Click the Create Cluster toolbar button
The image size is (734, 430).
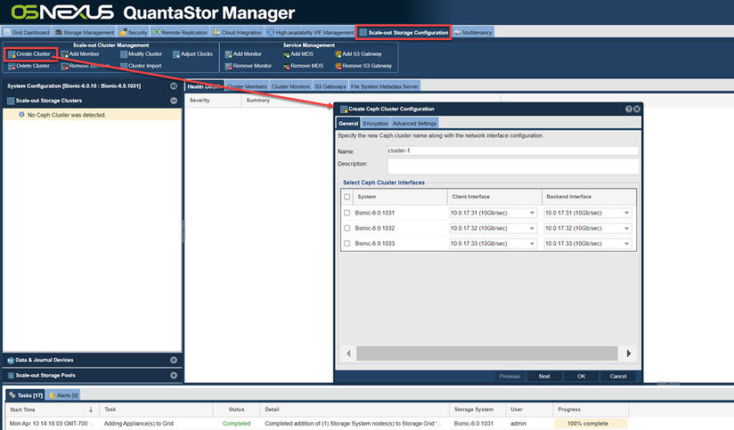tap(29, 54)
